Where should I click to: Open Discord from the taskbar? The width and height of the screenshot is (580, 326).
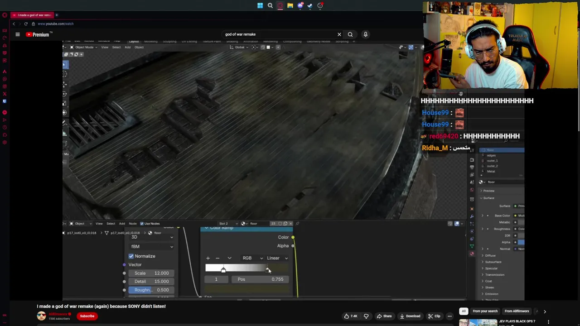[300, 5]
